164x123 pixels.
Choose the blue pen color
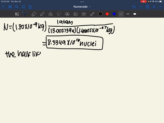(x=114, y=14)
